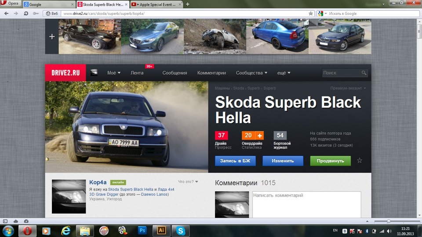
Task: Open search engine dropdown in Google search box
Action: point(326,14)
